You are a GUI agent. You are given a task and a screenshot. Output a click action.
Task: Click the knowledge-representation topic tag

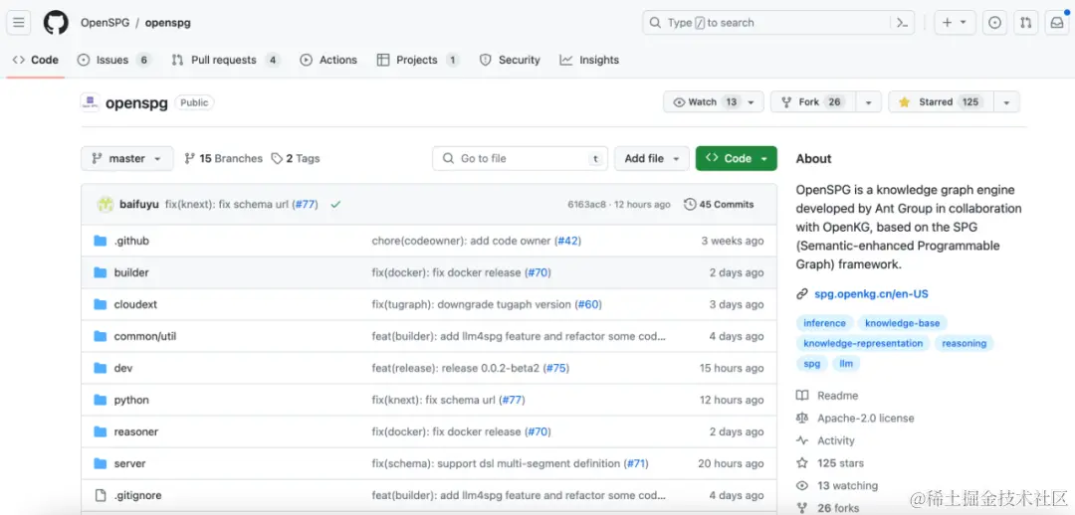[x=863, y=343]
